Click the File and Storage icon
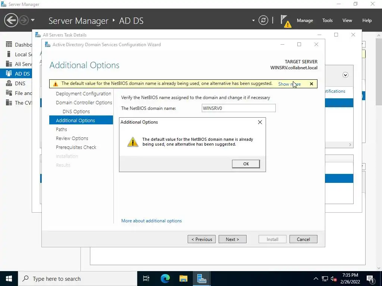 9,93
